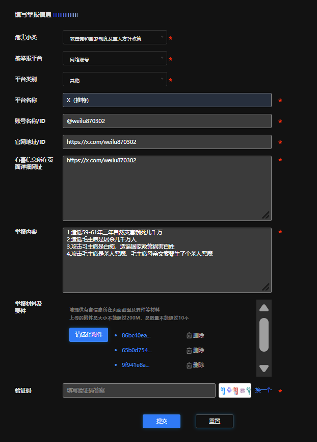Click the 账号名称/ID input field
The height and width of the screenshot is (442, 317).
(167, 121)
